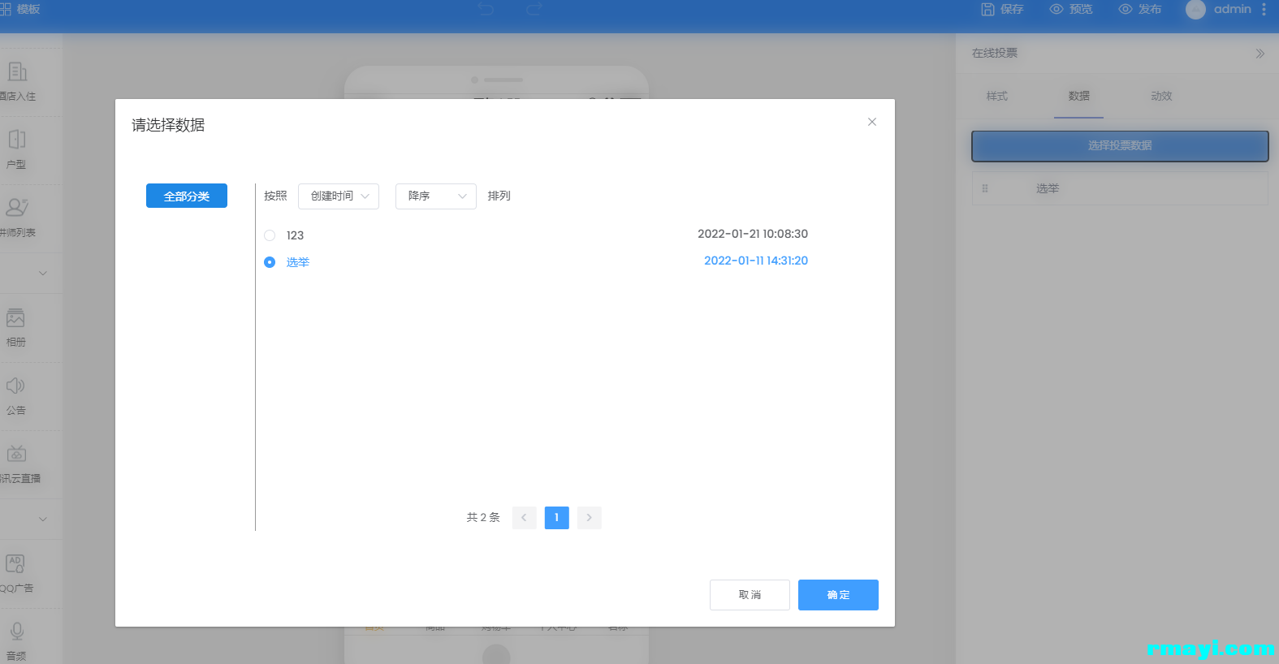Click the 选择投票数据 button

point(1120,146)
